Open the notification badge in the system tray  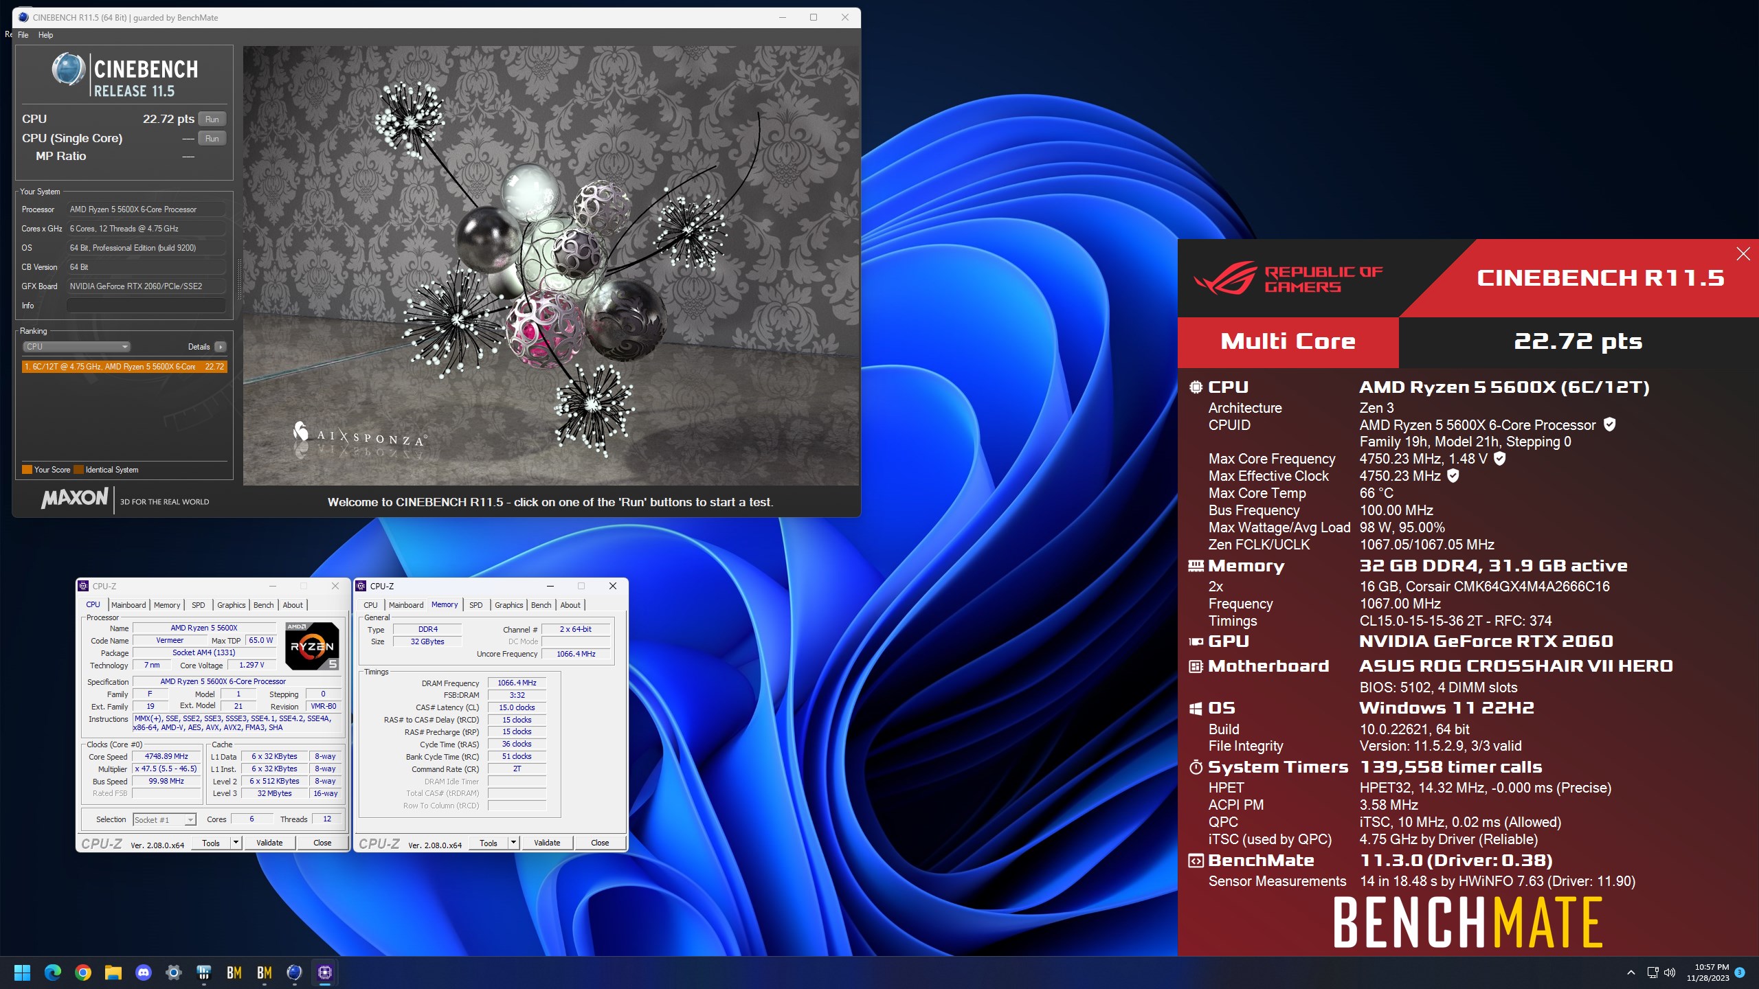1740,973
